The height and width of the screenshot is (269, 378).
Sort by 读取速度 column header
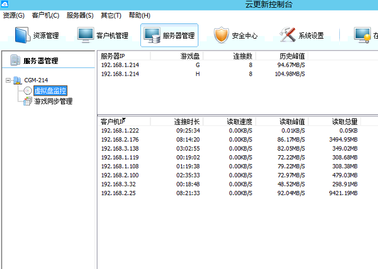point(230,121)
